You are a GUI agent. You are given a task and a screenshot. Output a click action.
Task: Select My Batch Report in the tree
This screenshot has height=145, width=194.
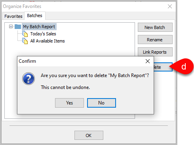pos(39,27)
